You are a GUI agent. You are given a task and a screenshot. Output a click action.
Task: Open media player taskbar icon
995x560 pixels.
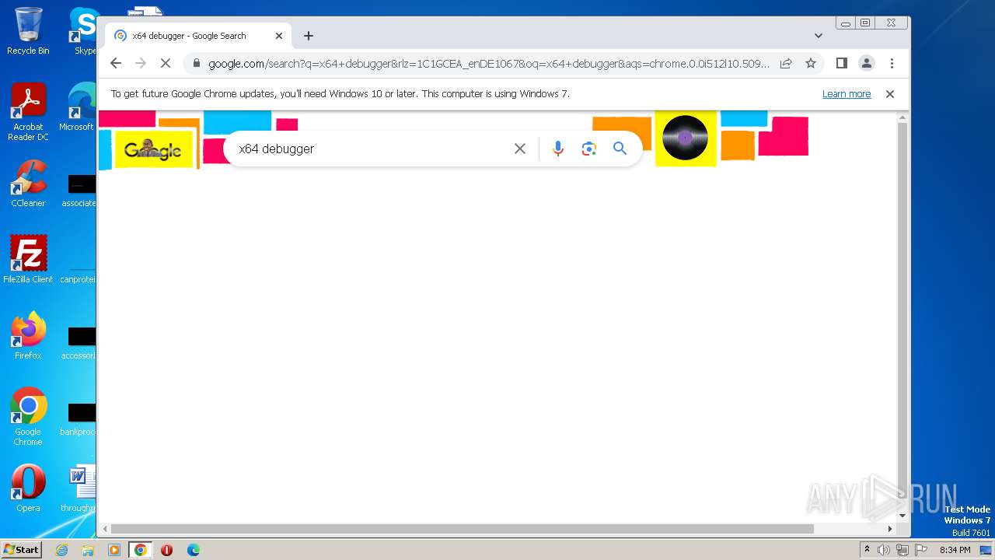[114, 550]
